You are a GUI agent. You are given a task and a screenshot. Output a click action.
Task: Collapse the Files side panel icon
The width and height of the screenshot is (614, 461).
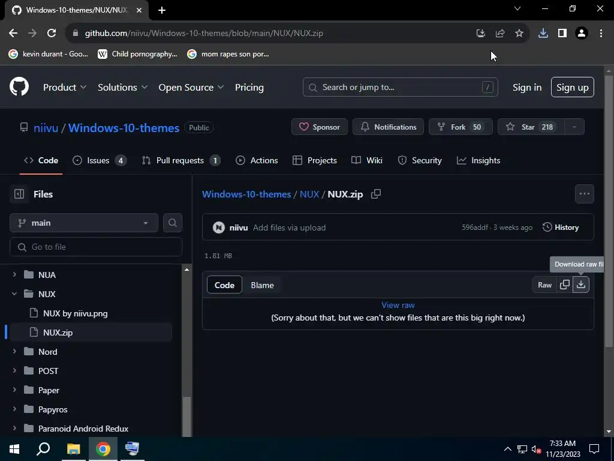click(19, 194)
